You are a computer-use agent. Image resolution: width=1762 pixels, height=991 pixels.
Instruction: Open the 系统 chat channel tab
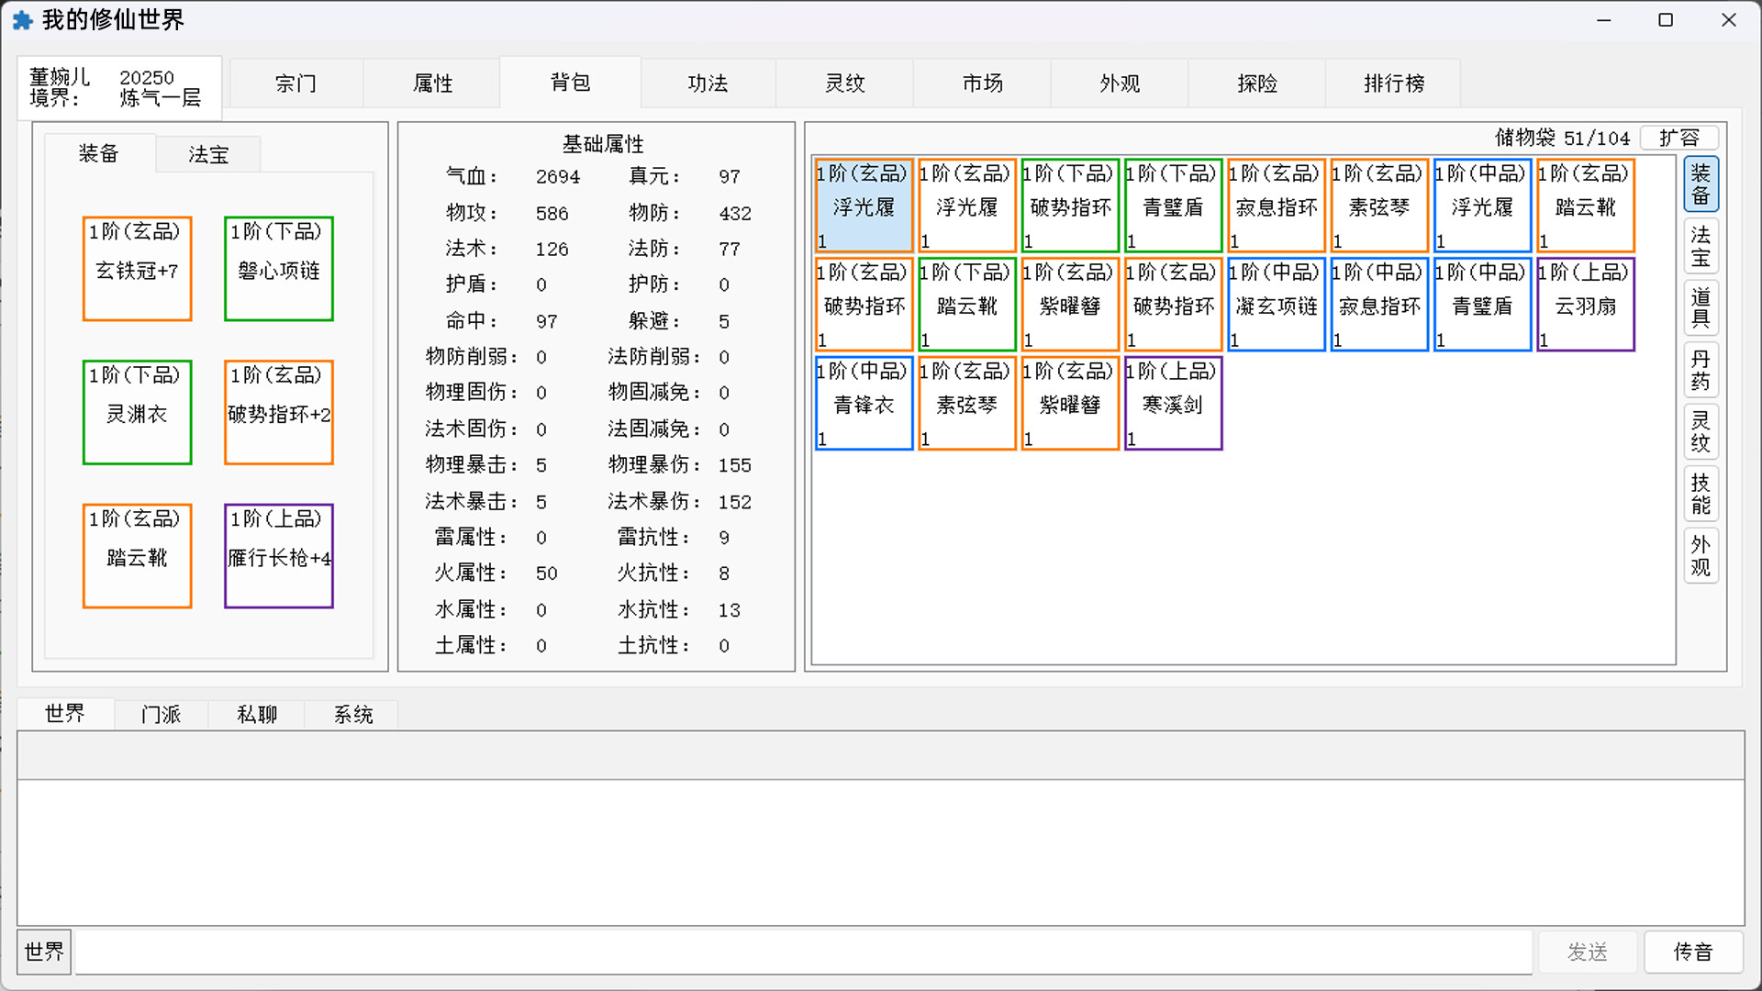351,714
